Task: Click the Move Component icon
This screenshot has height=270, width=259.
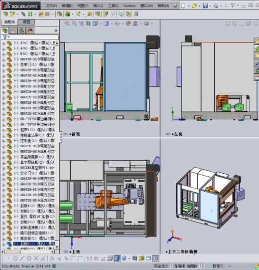Action: (x=48, y=14)
